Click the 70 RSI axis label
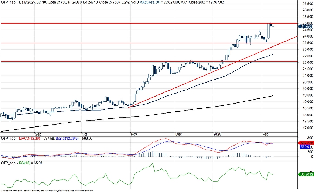314x192 pixels. (311, 172)
